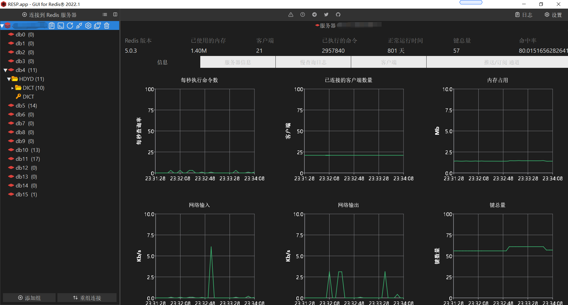568x305 pixels.
Task: Click the 已连接的客户端数量 chart title
Action: click(348, 80)
